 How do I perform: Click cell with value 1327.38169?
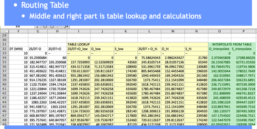coord(57,80)
